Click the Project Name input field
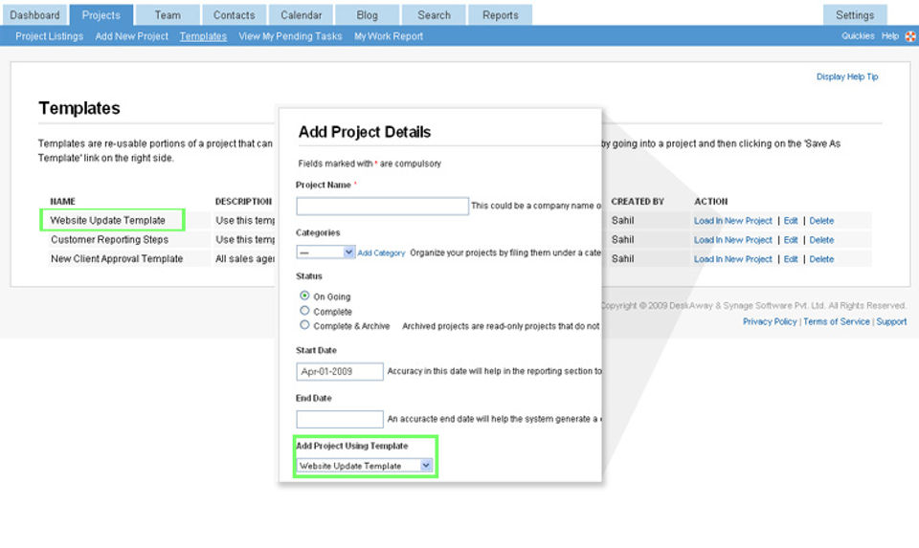This screenshot has height=548, width=919. click(x=382, y=206)
